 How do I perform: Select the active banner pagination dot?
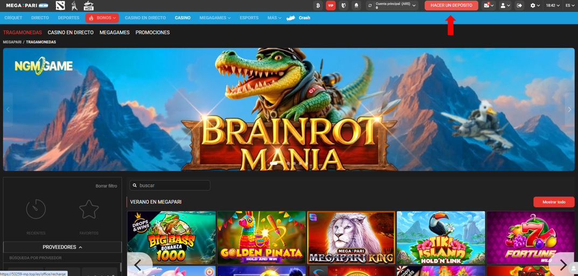(x=274, y=163)
